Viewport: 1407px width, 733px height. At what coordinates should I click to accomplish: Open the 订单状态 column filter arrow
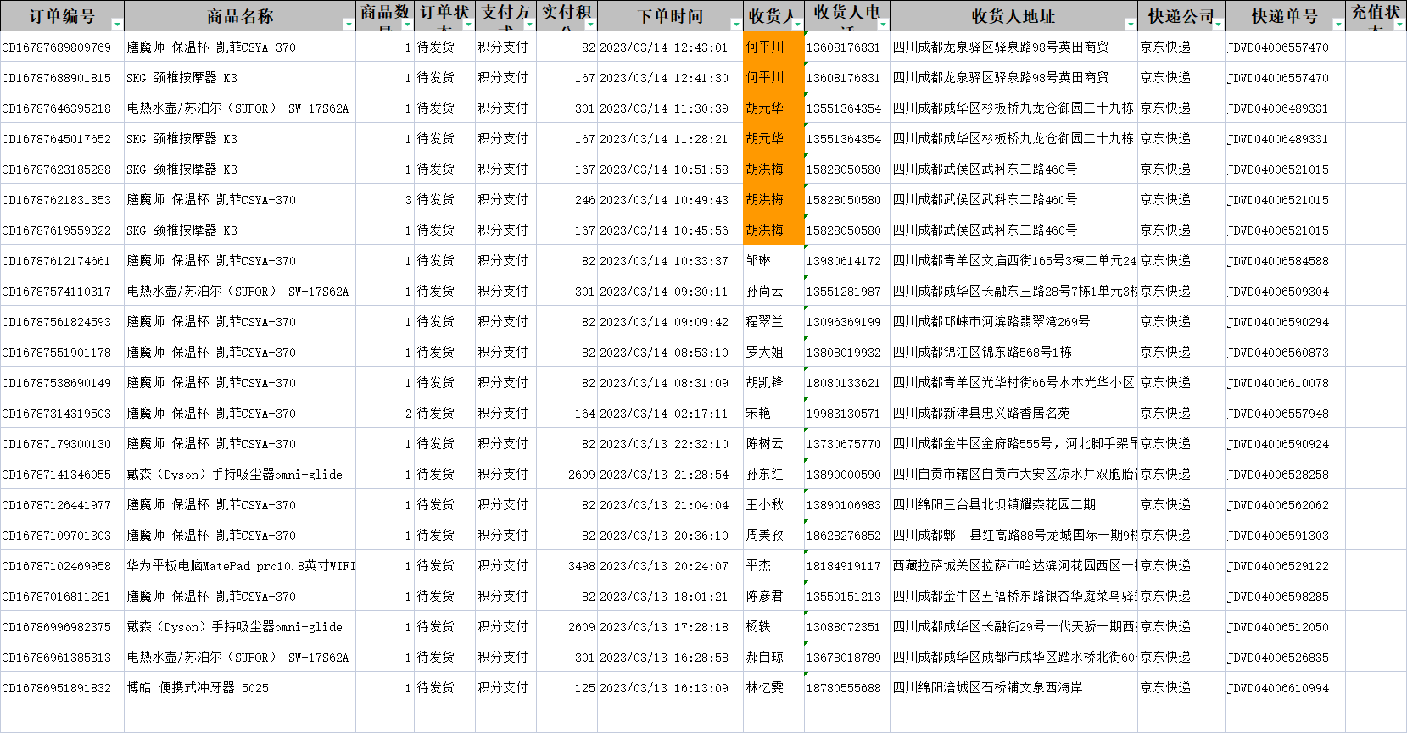pos(468,25)
